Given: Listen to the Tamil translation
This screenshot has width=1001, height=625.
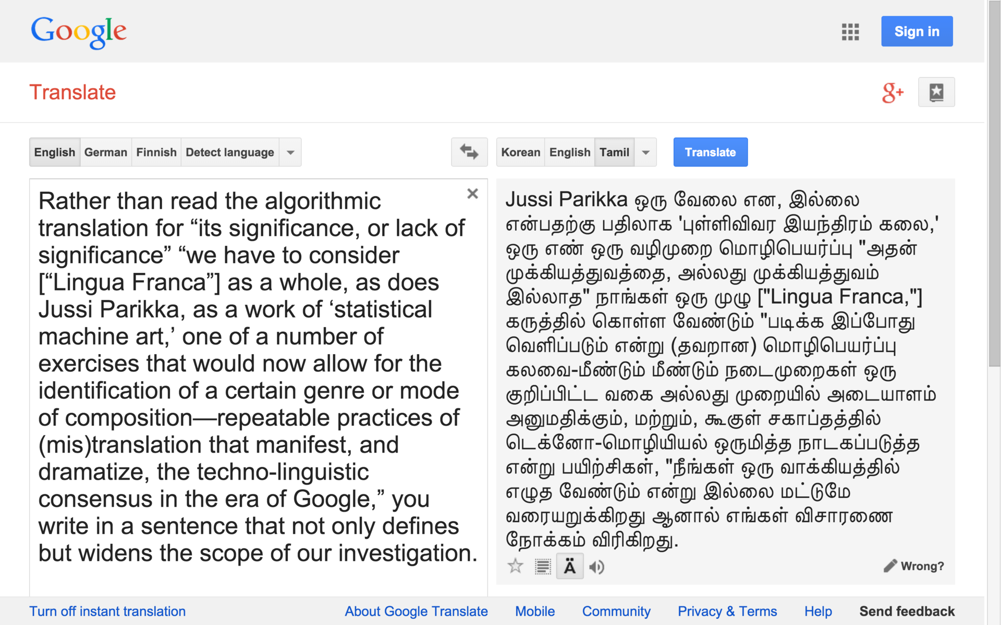Looking at the screenshot, I should pos(596,567).
